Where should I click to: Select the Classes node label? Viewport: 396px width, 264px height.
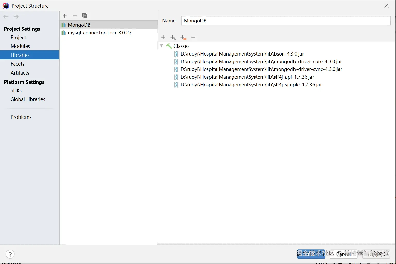click(x=181, y=46)
